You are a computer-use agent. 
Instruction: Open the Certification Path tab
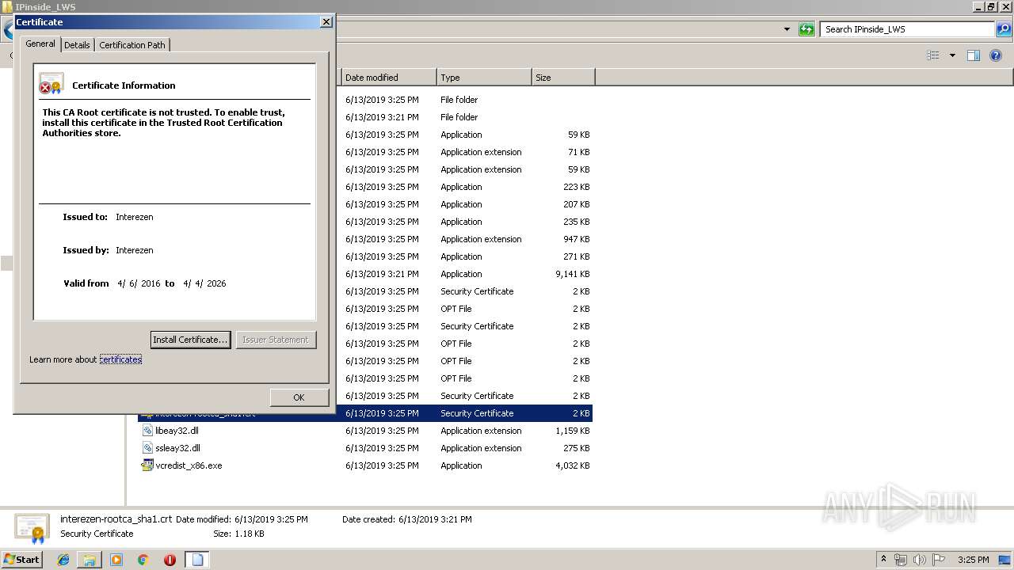132,45
